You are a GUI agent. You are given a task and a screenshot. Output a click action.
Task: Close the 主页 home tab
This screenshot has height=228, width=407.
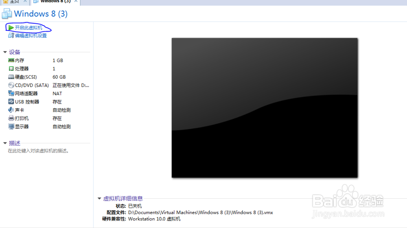coord(25,1)
